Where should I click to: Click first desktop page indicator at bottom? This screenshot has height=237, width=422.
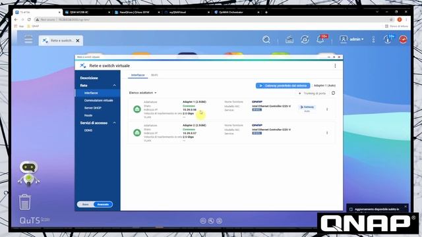(x=203, y=221)
